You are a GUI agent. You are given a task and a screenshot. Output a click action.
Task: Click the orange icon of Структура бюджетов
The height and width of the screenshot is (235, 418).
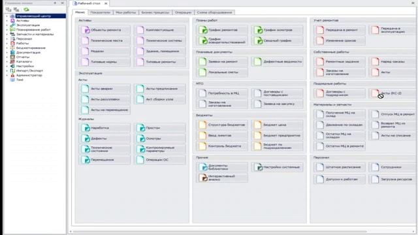(x=203, y=125)
